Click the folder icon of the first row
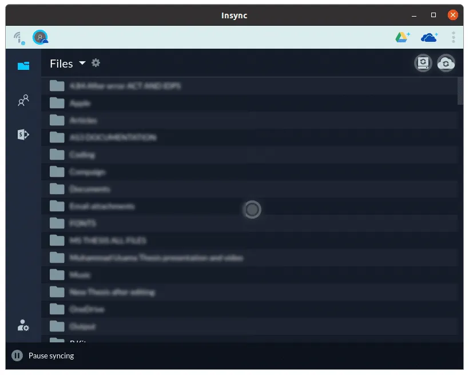This screenshot has width=469, height=375. coord(57,86)
